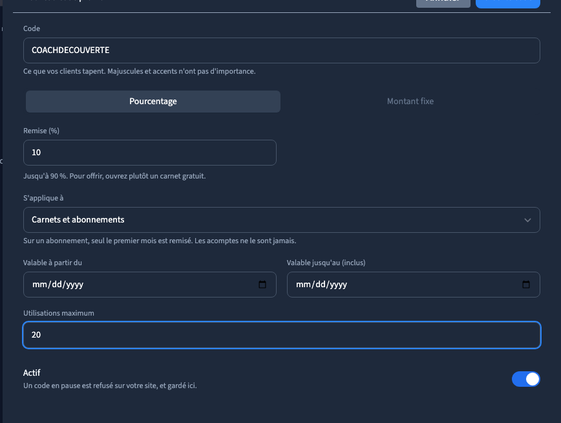Click the "S'applique à" label
561x423 pixels.
43,198
